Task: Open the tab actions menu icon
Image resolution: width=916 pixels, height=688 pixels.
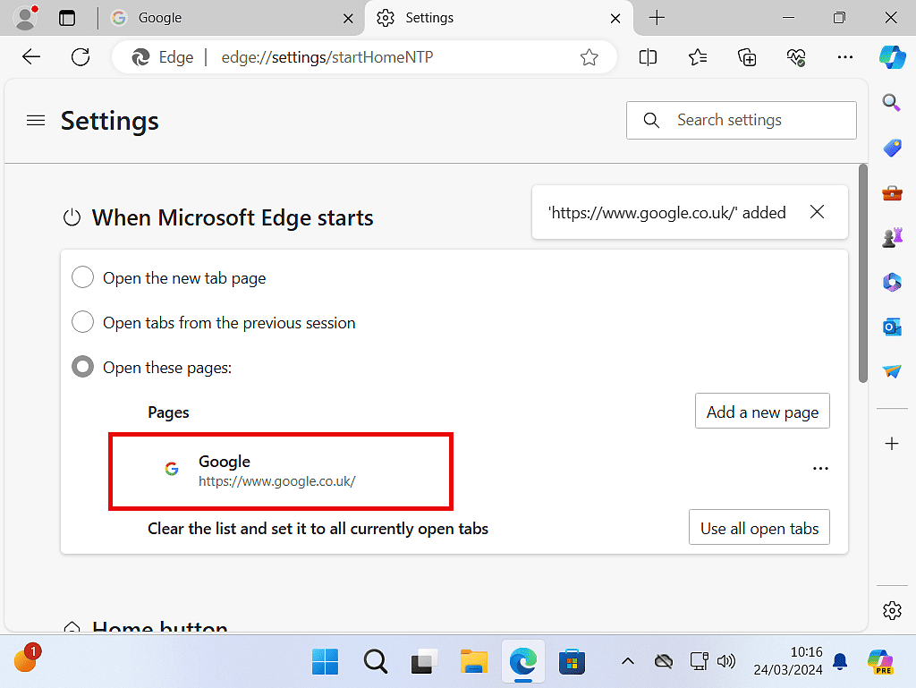Action: pyautogui.click(x=67, y=18)
